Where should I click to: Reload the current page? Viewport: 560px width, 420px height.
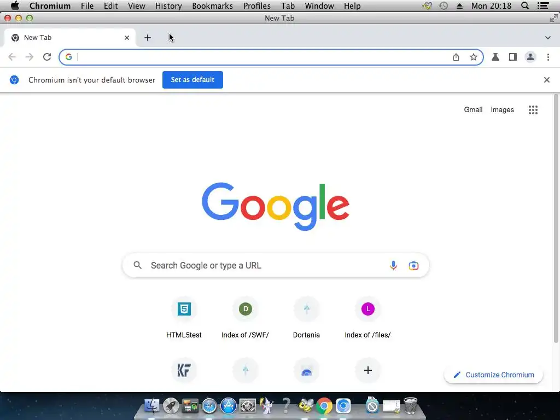[47, 57]
